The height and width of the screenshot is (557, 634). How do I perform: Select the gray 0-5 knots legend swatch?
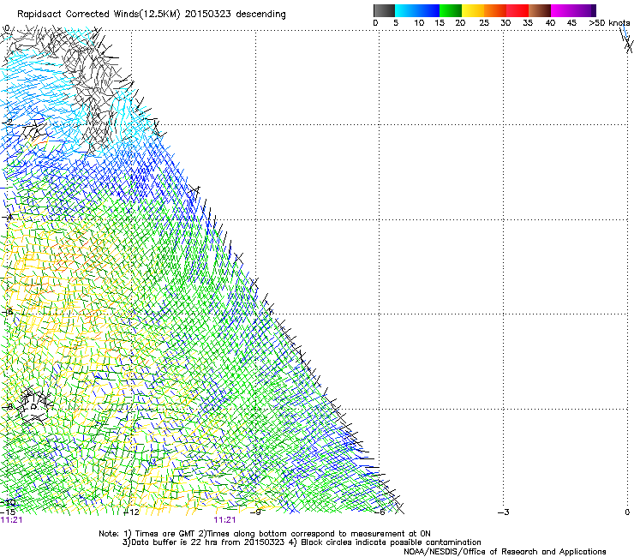pyautogui.click(x=384, y=10)
